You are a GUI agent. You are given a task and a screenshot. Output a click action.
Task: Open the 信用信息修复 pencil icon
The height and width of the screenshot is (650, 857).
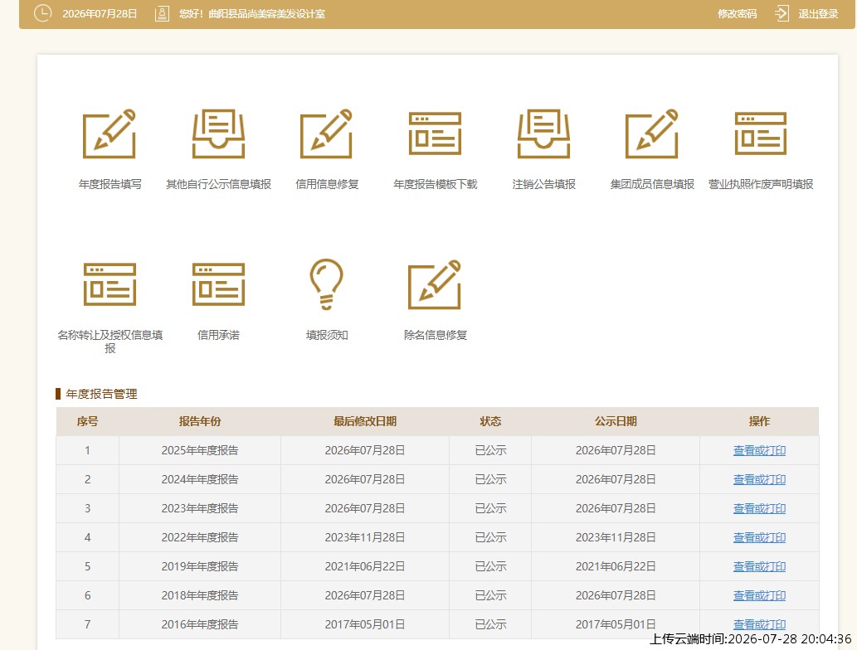pos(326,133)
